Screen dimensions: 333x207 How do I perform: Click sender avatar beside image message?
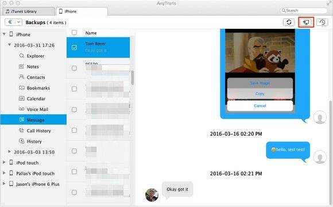pos(320,117)
